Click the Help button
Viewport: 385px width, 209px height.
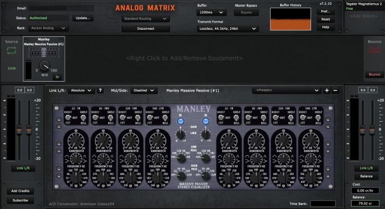[325, 27]
